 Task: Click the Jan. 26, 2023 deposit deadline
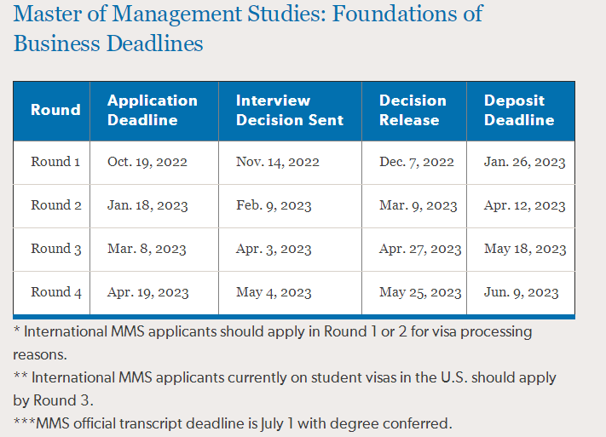524,162
